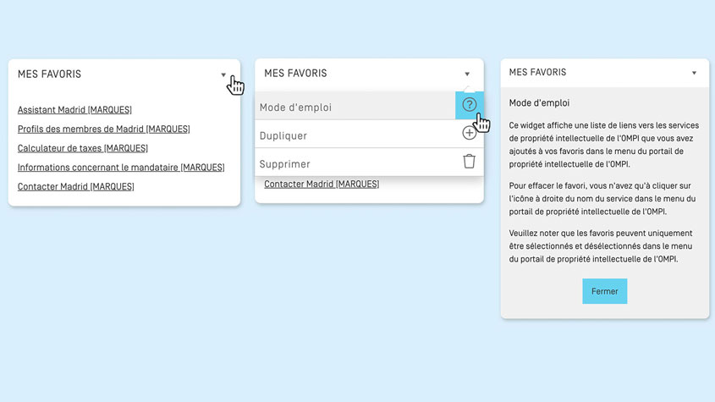Screen dimensions: 715x402
Task: Click the plus-circle duplicate icon
Action: pos(469,133)
